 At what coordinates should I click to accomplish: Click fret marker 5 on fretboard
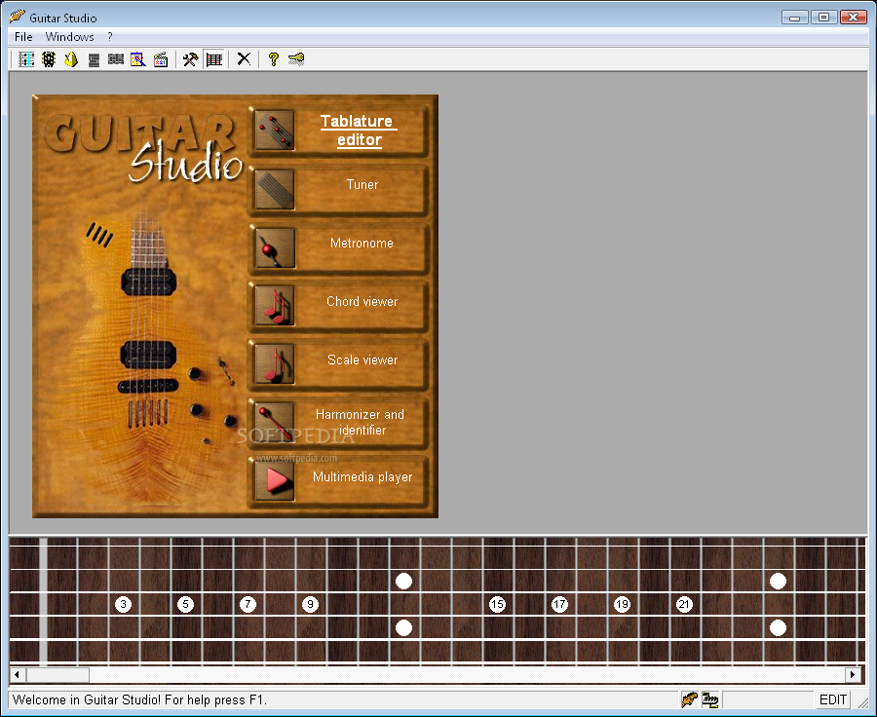point(186,604)
